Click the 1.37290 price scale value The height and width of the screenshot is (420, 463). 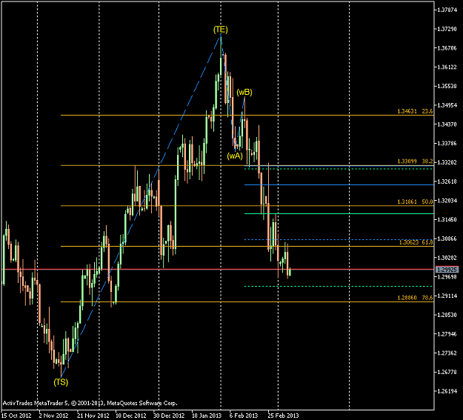(x=447, y=29)
